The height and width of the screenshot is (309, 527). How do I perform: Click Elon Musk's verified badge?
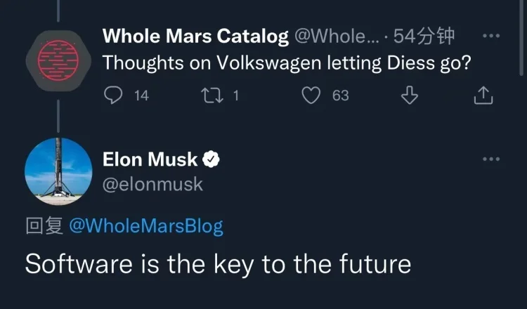(212, 160)
